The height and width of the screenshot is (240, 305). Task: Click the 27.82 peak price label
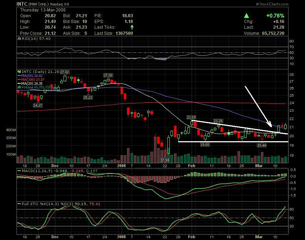(x=65, y=72)
